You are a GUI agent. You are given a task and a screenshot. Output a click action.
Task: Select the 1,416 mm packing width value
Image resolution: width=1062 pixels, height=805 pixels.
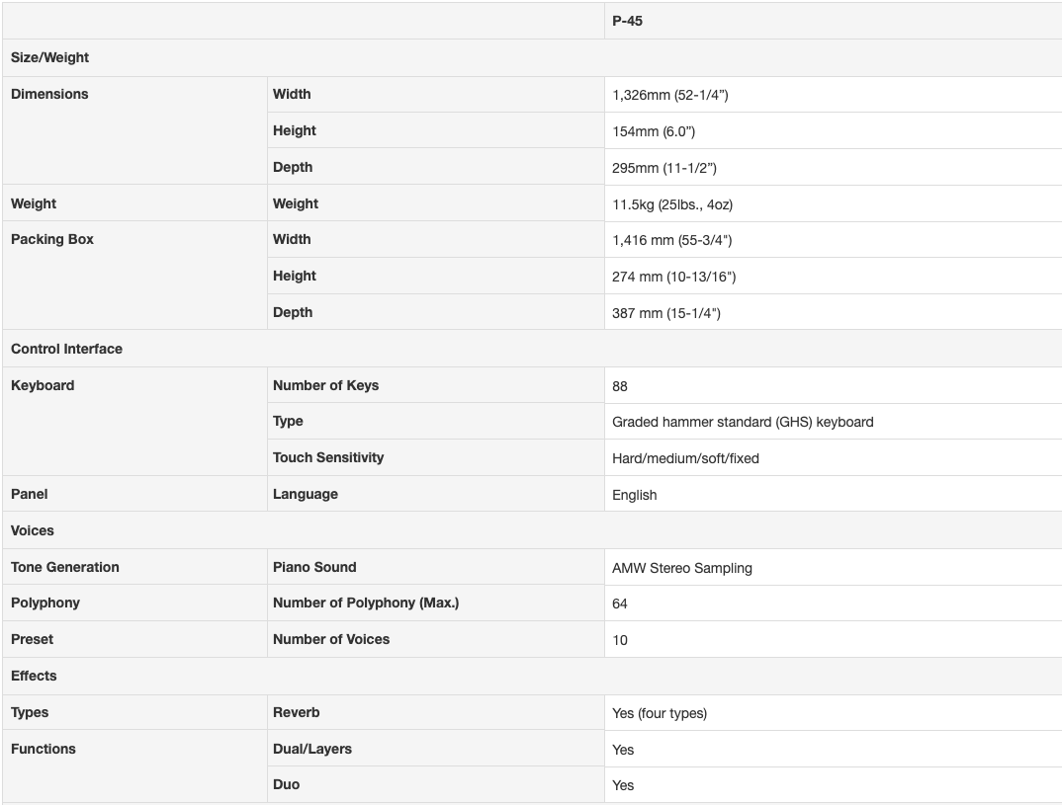point(671,240)
